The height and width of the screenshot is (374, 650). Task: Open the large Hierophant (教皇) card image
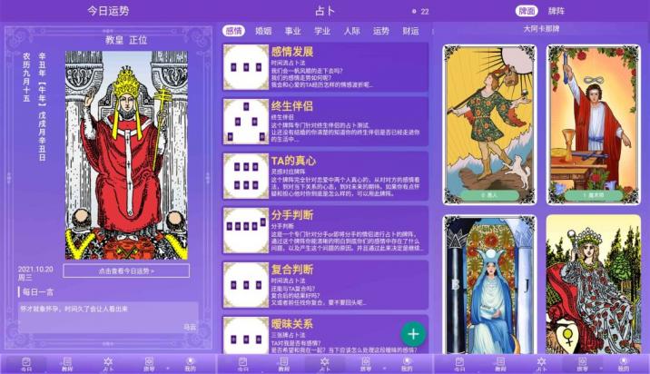(126, 155)
